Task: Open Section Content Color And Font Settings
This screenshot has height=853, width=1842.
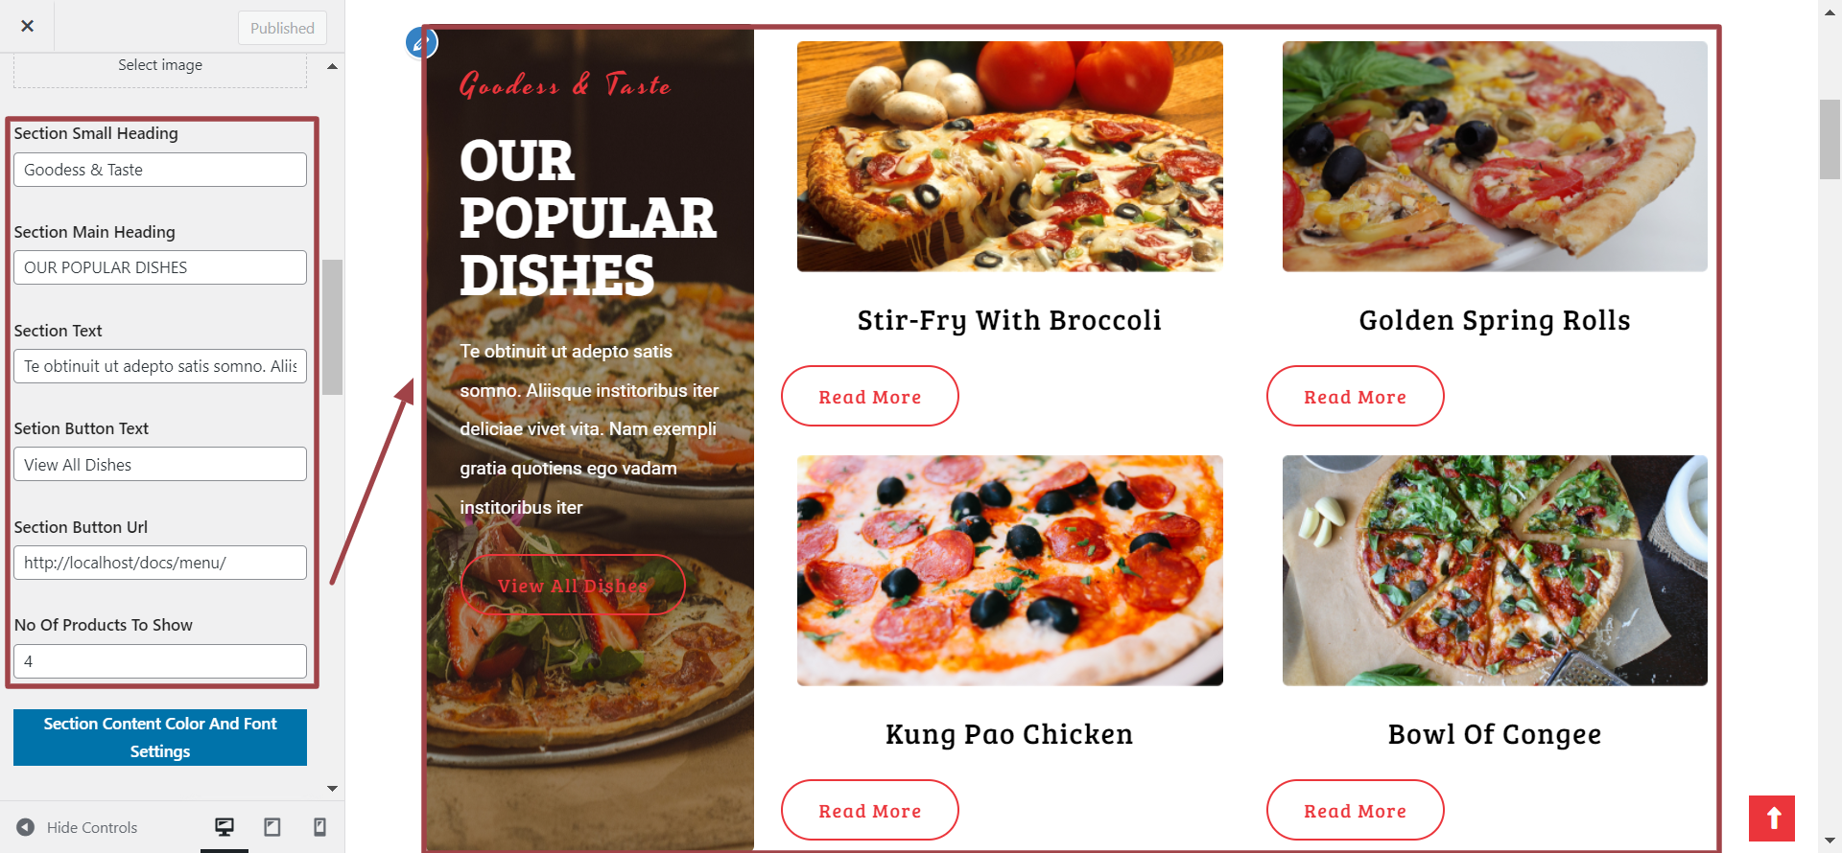Action: pyautogui.click(x=160, y=737)
